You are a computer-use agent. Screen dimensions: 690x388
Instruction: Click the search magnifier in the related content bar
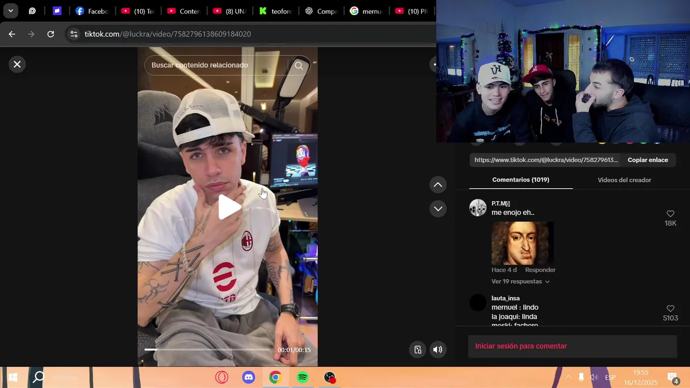tap(299, 65)
